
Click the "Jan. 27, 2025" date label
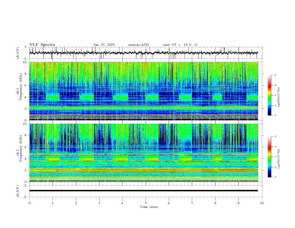click(104, 45)
